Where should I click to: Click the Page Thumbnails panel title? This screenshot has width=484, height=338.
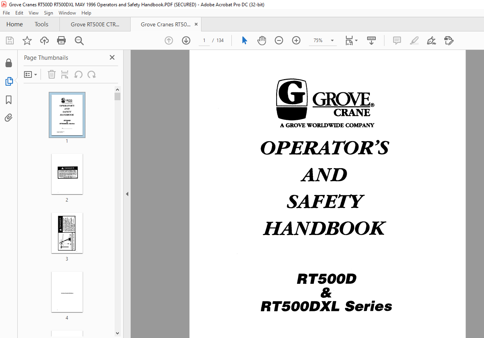46,57
